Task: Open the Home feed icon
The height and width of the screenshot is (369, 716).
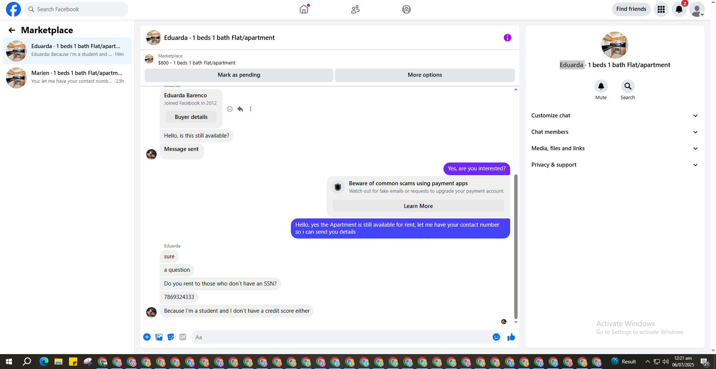Action: (x=304, y=9)
